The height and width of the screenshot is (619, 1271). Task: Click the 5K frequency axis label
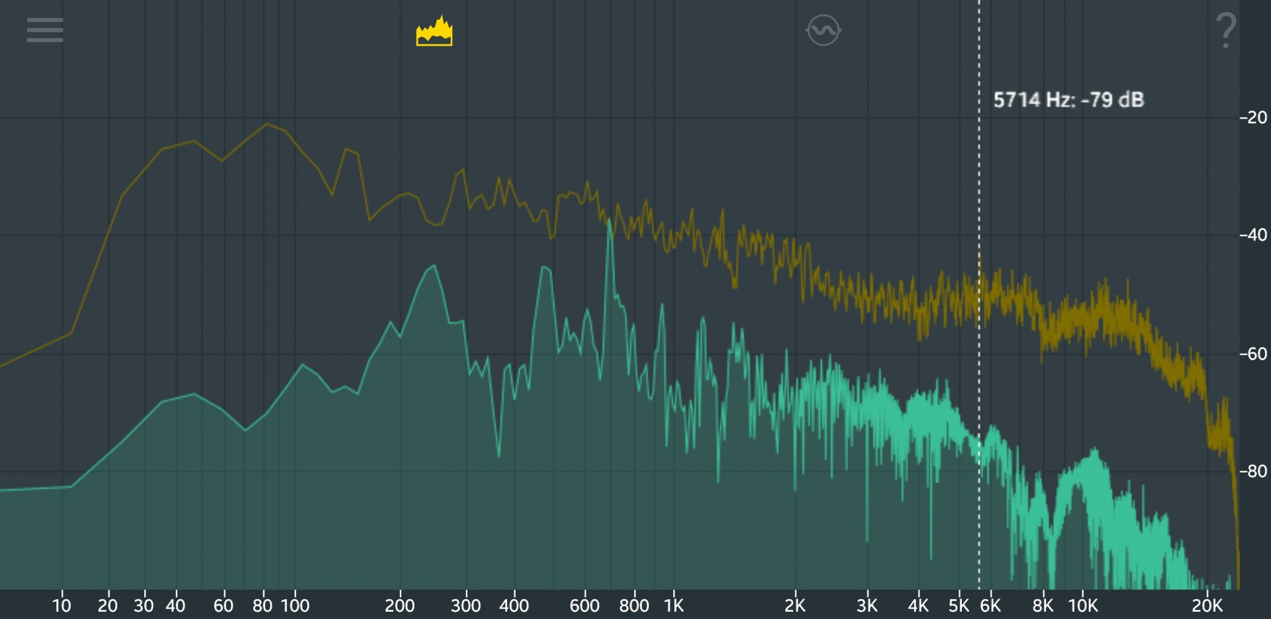tap(958, 605)
